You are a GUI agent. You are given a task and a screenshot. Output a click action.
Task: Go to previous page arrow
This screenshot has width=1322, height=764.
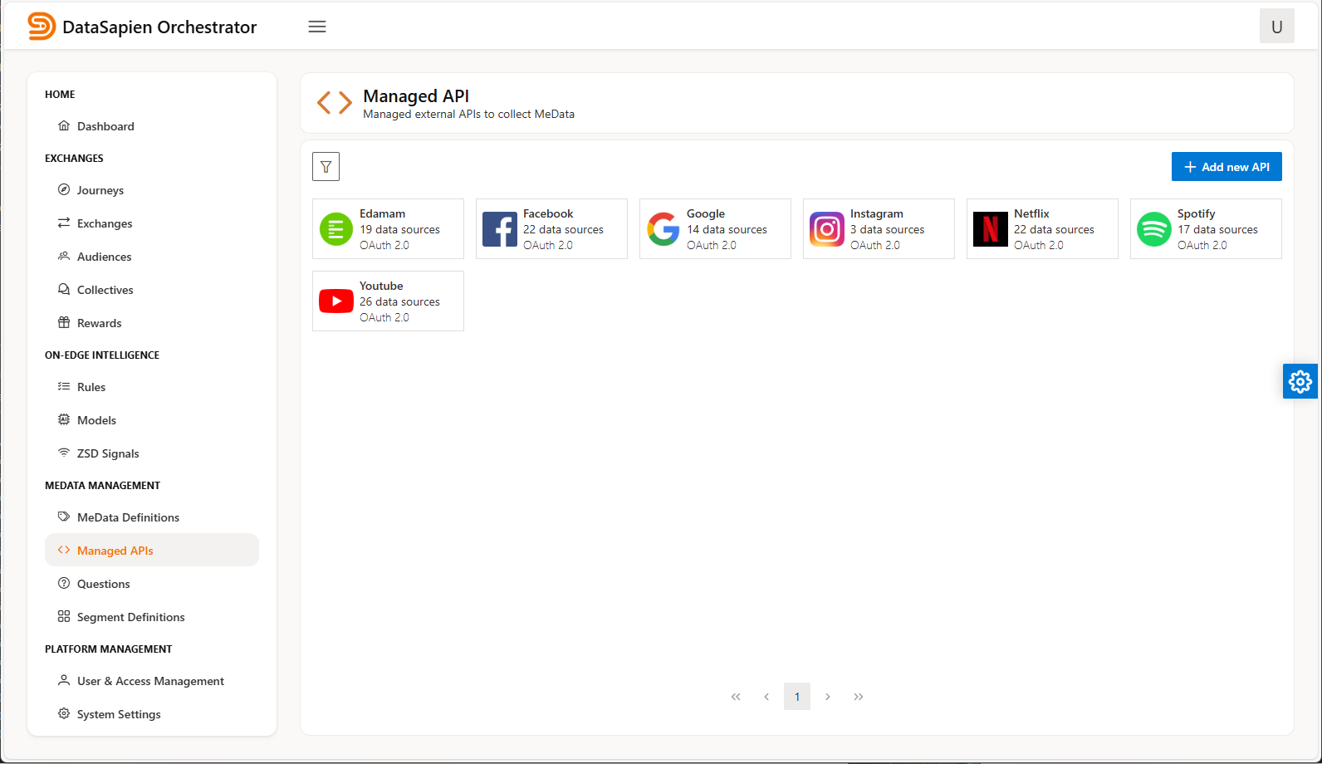(x=766, y=697)
